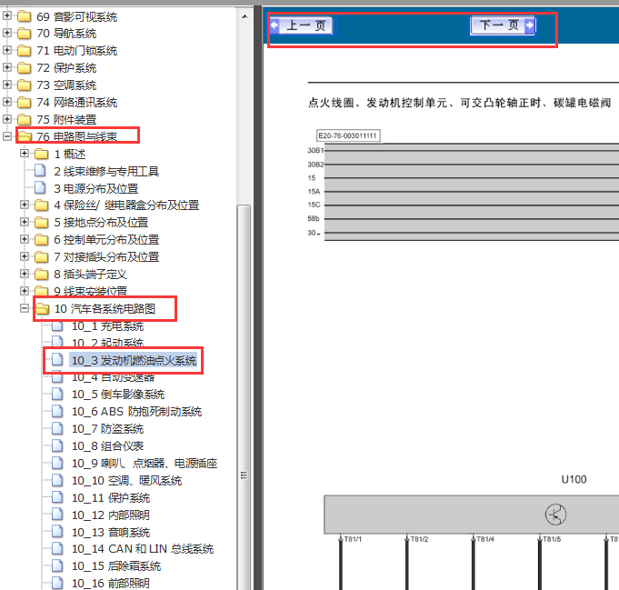Click page icon of 10_8 组合仪表

pyautogui.click(x=57, y=445)
